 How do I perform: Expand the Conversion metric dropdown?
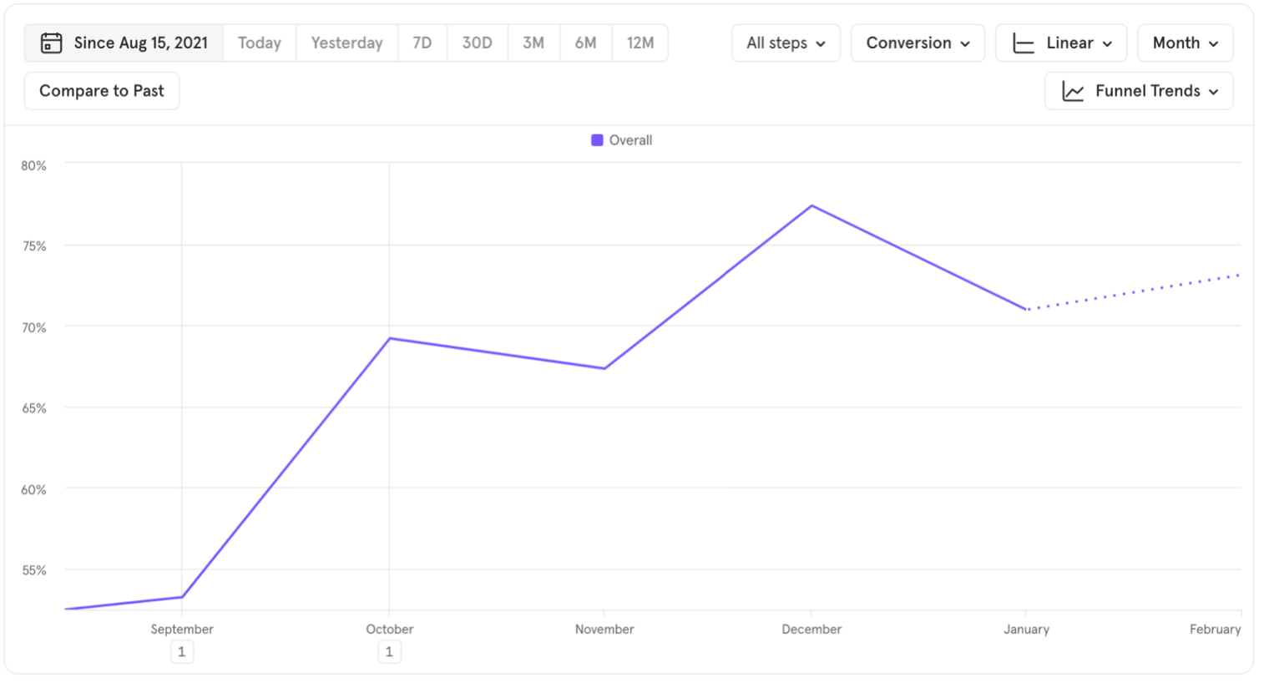[918, 43]
